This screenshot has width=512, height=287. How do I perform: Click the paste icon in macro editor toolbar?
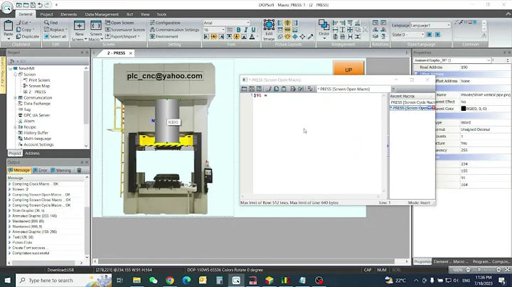click(x=284, y=89)
